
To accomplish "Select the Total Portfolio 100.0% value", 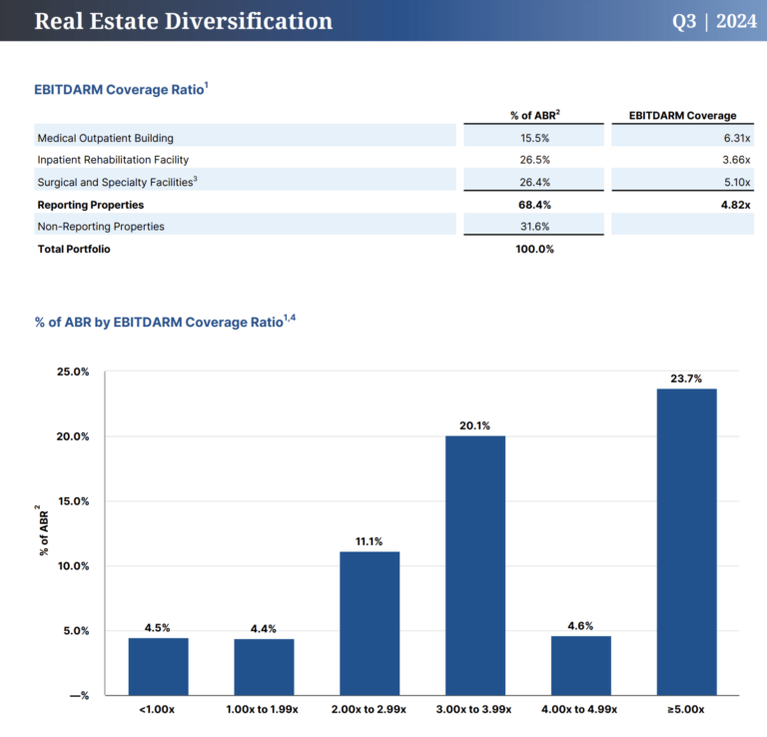I will click(x=533, y=249).
